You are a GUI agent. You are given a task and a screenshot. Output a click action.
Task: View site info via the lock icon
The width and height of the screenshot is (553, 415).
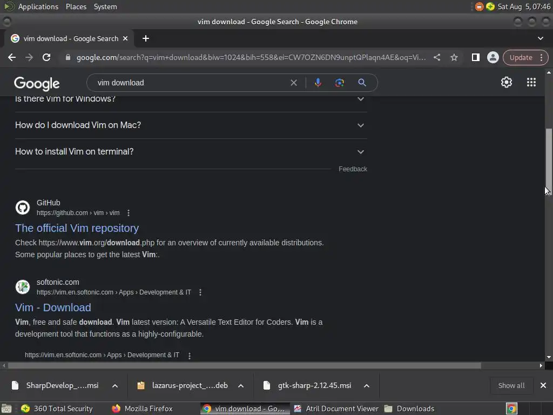(x=68, y=57)
